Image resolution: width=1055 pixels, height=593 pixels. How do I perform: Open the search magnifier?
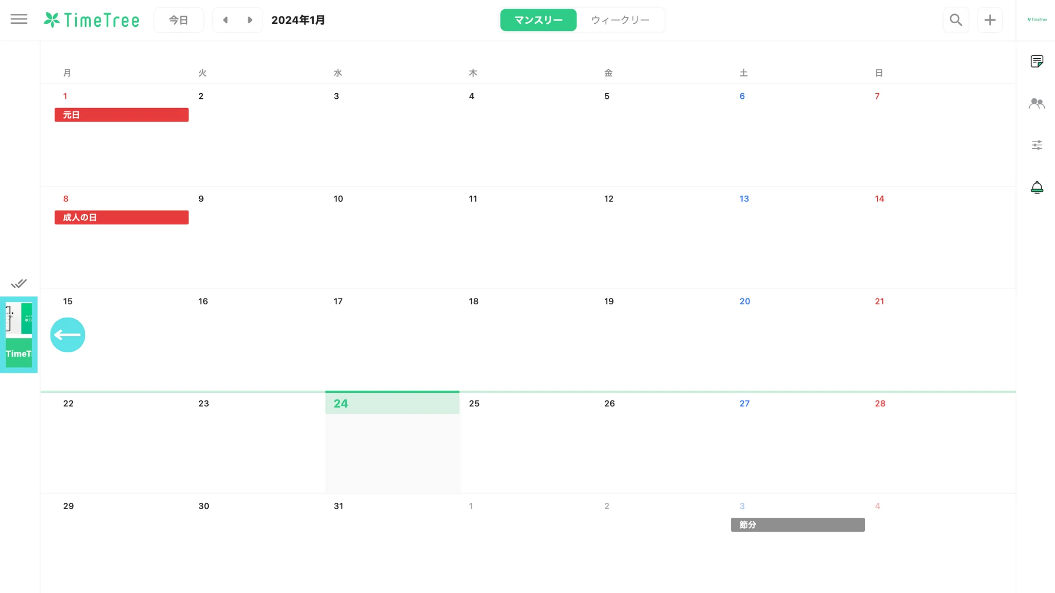956,20
